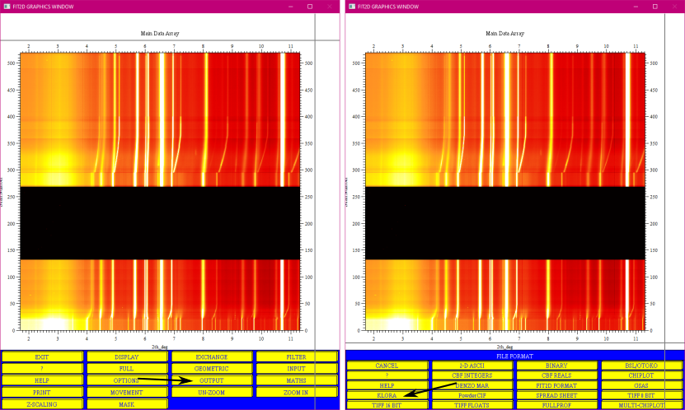Cancel the file format selection
685x410 pixels.
coord(387,365)
